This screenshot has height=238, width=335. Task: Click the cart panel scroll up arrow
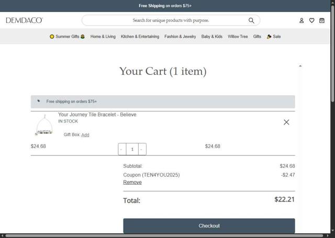click(300, 66)
